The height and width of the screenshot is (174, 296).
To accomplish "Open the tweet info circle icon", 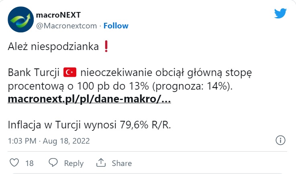I will (280, 140).
